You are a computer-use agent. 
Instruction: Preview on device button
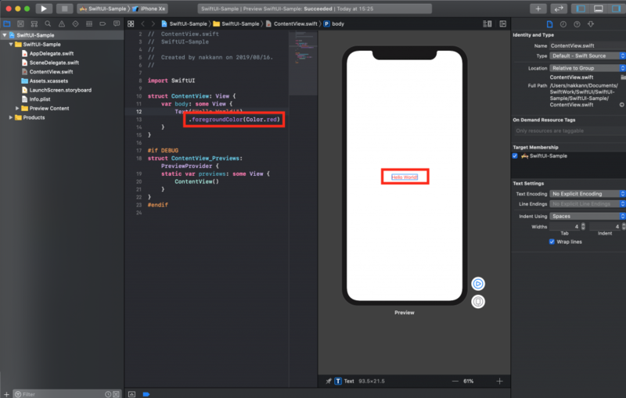tap(478, 302)
